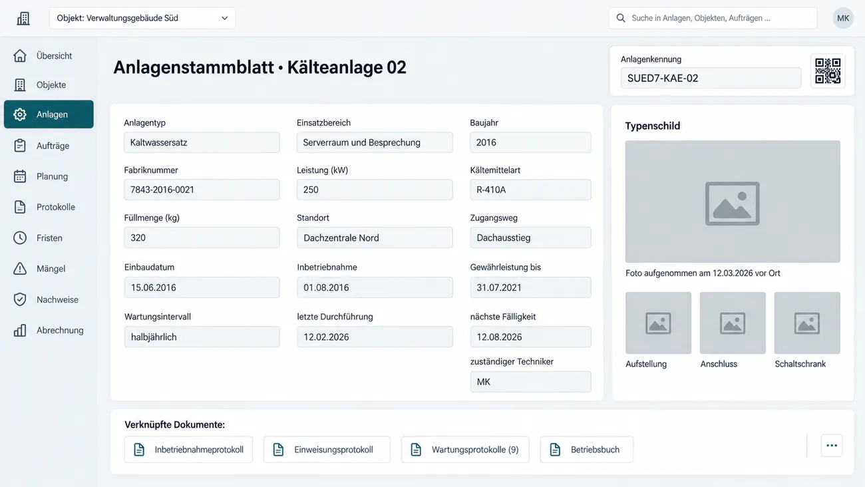Viewport: 865px width, 487px height.
Task: Click the Fabriknummer field
Action: [202, 190]
